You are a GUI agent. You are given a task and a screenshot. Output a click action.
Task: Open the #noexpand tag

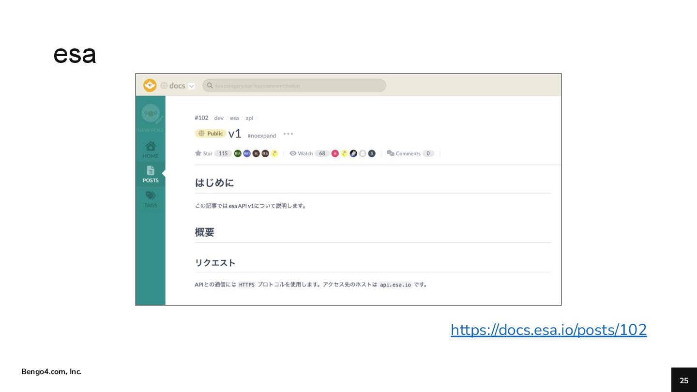261,136
